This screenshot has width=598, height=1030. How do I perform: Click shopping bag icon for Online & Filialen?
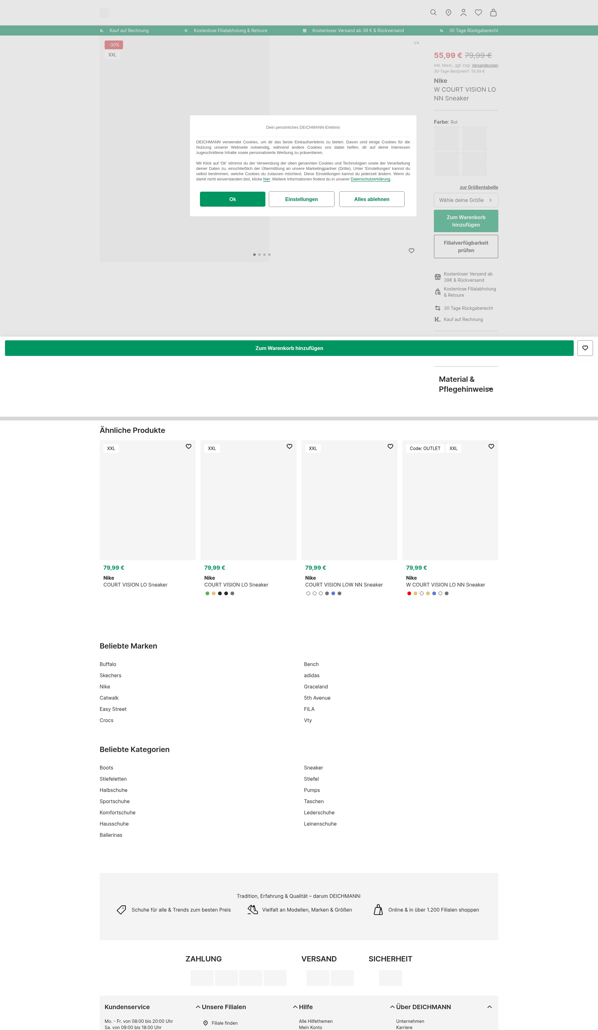tap(378, 909)
